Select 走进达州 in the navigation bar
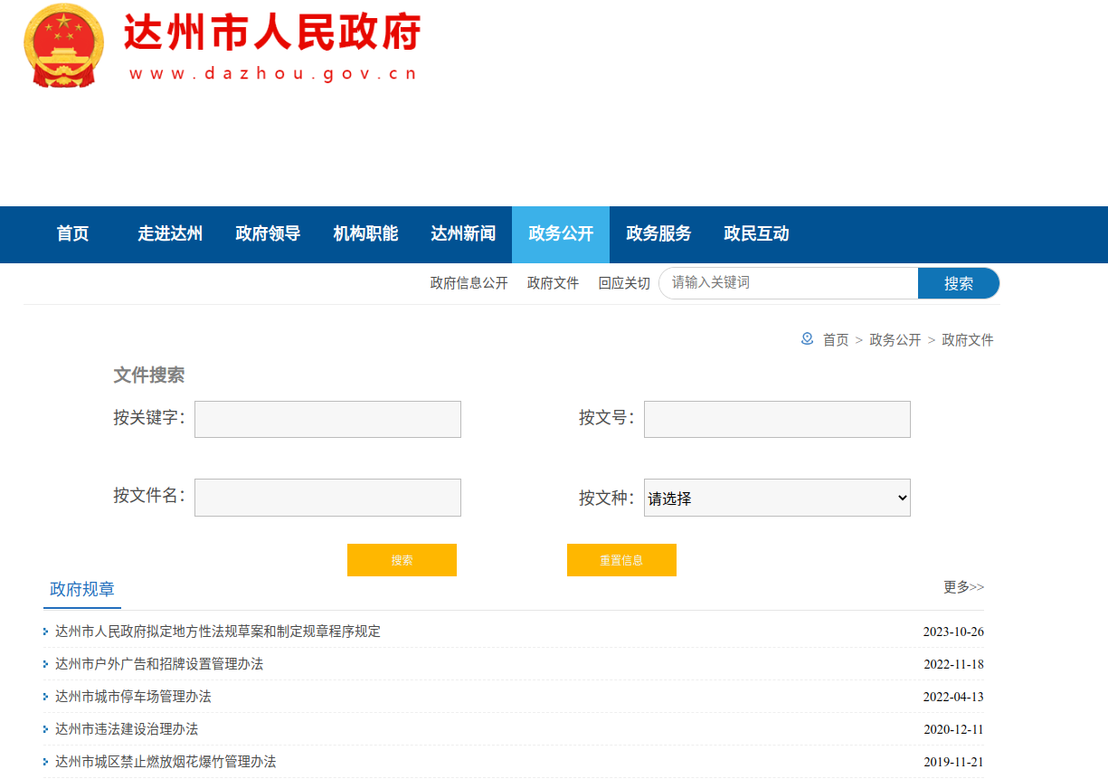1108x779 pixels. (170, 234)
